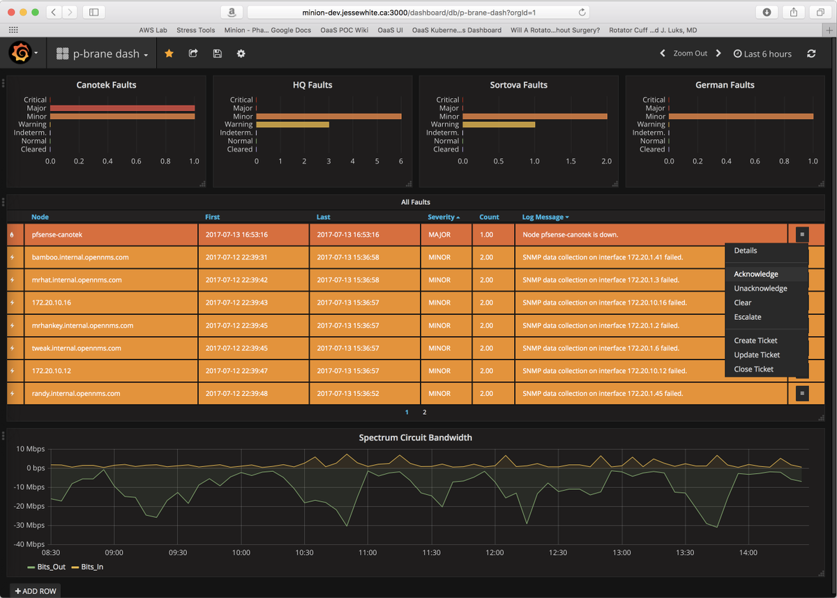Sort table by Count column
837x598 pixels.
coord(490,217)
